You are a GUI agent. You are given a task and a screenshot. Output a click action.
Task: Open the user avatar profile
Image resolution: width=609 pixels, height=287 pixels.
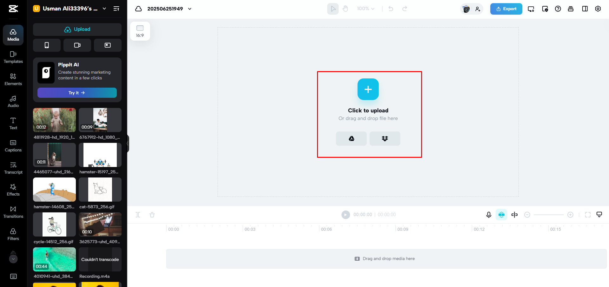tap(466, 9)
